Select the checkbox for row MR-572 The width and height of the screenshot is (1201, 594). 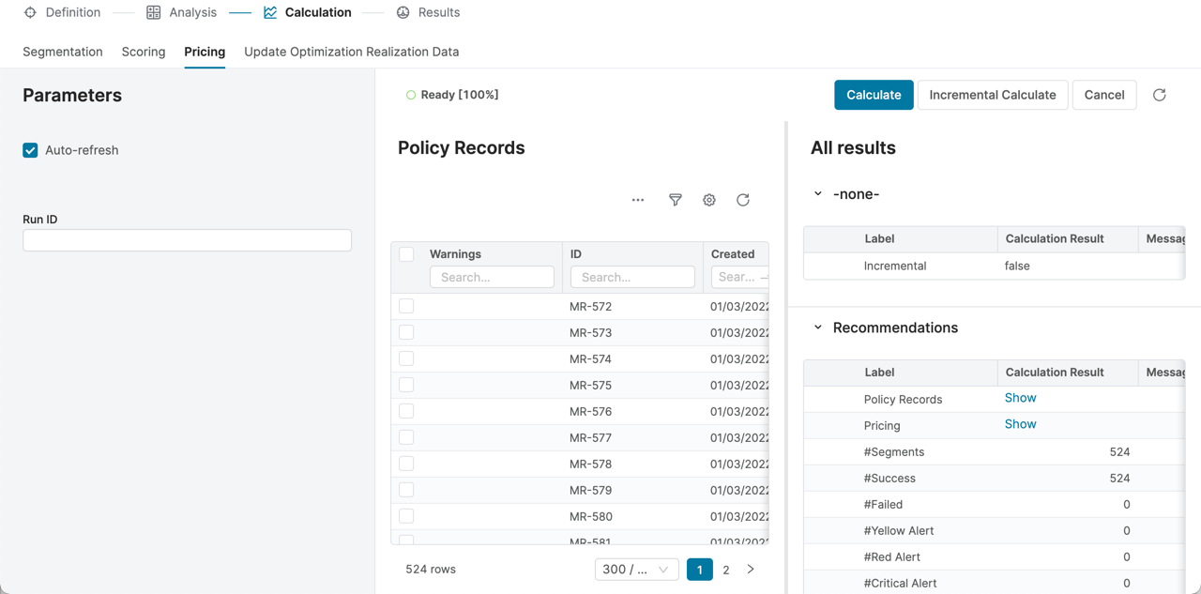coord(406,306)
